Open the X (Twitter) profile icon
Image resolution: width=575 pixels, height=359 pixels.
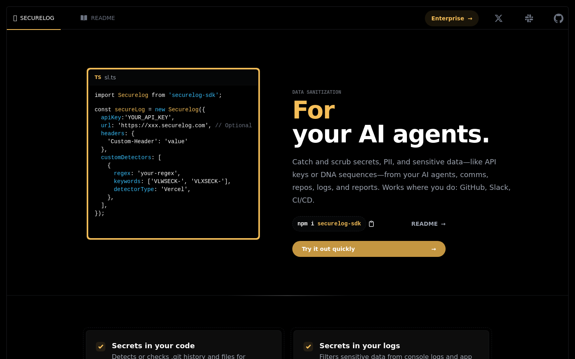(x=499, y=18)
